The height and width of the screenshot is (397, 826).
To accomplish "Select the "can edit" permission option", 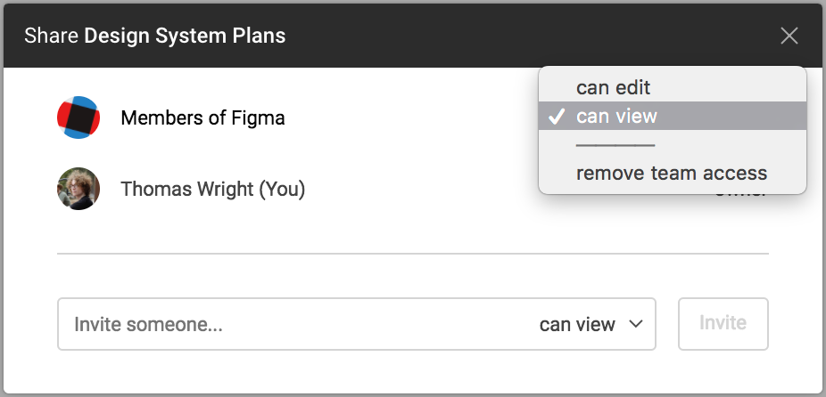I will [614, 87].
